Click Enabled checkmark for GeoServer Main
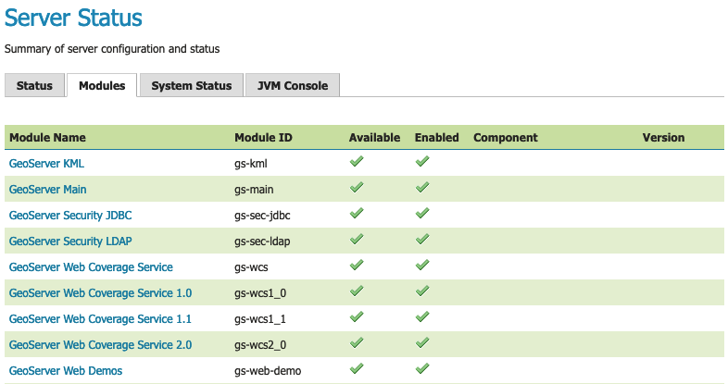728x384 pixels. pos(422,188)
